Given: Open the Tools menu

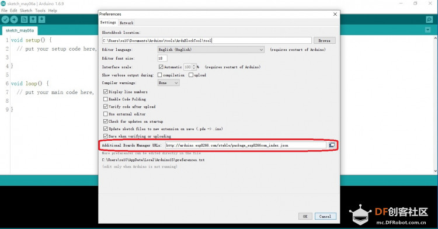Looking at the screenshot, I should [40, 11].
